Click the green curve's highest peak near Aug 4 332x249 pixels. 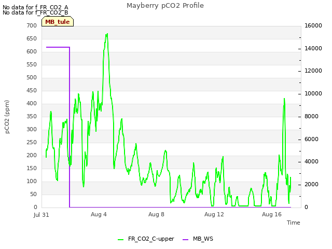click(107, 34)
